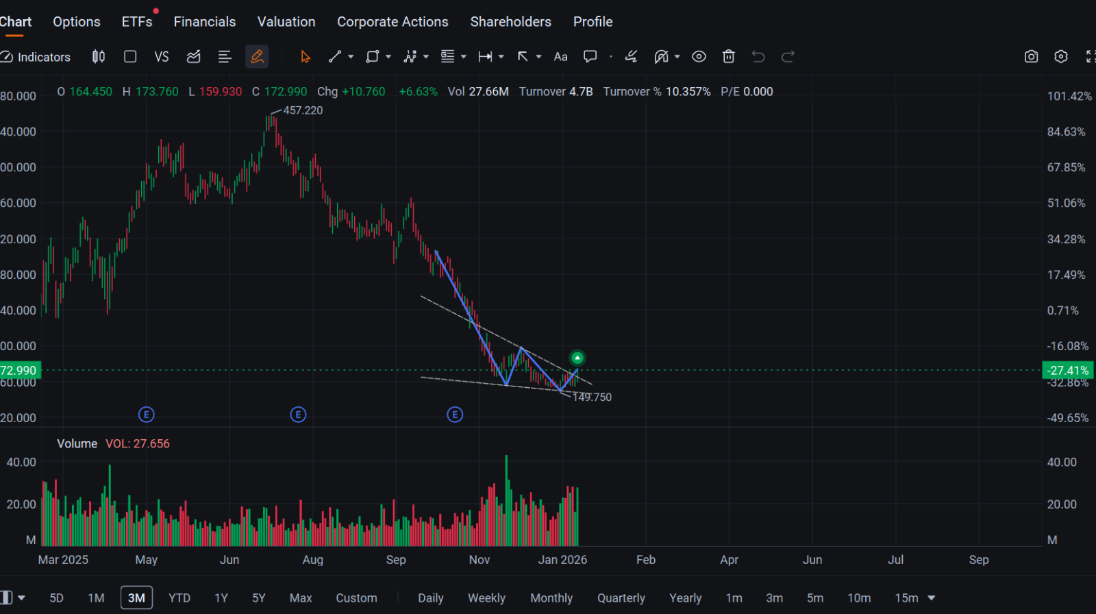
Task: Activate the orange drawing pencil tool
Action: [257, 57]
